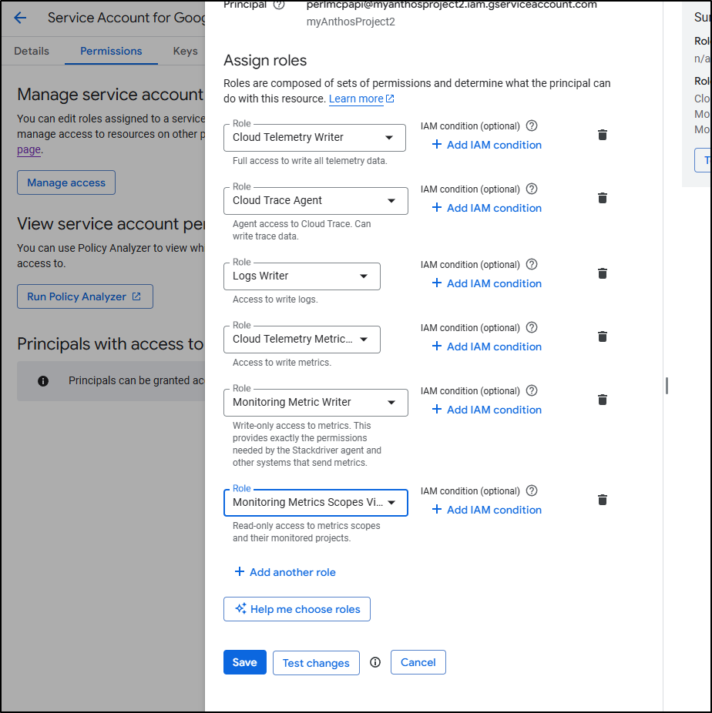Click Help me choose roles
The image size is (712, 713).
[x=297, y=609]
